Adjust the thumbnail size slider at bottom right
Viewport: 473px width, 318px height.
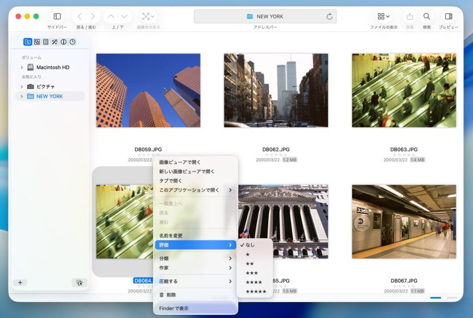click(x=443, y=298)
